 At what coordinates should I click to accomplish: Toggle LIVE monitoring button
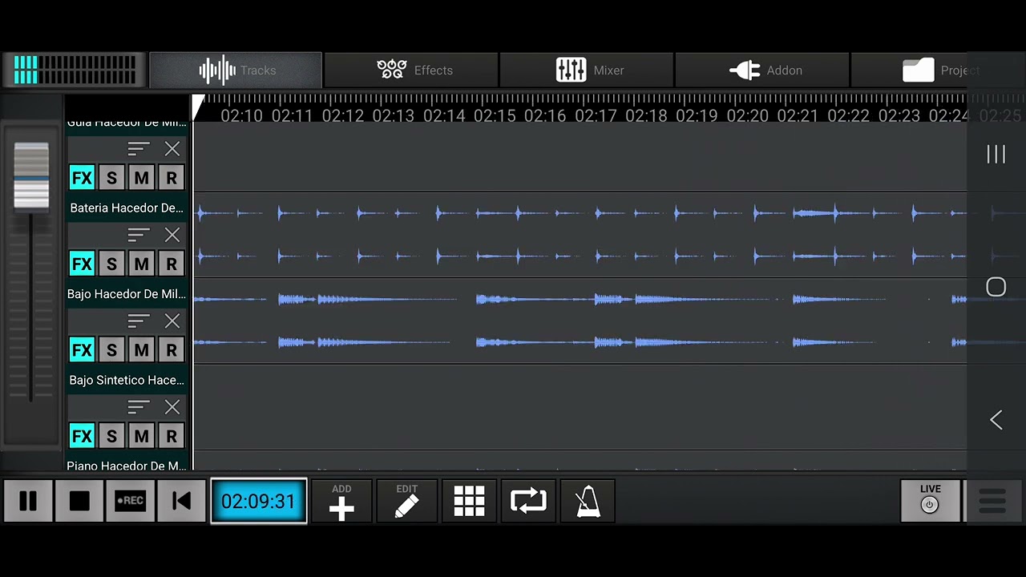(x=930, y=501)
